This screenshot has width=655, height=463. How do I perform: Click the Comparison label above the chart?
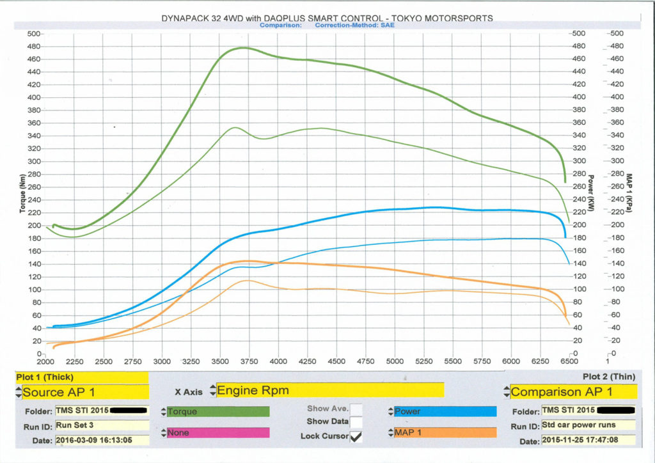click(281, 26)
